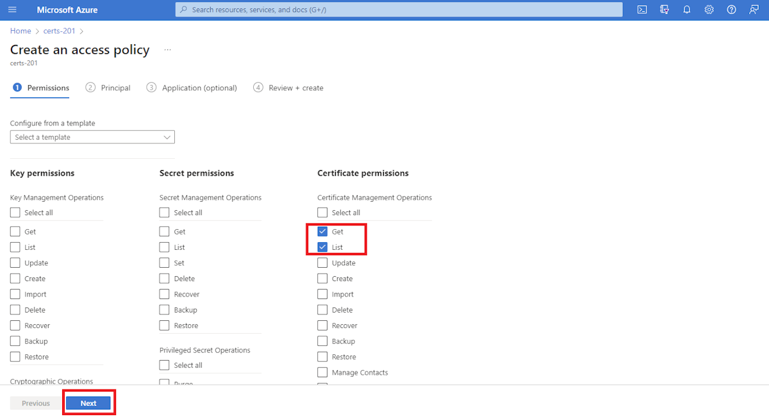The height and width of the screenshot is (417, 769).
Task: Click the search magnifier in the search bar
Action: click(x=184, y=10)
